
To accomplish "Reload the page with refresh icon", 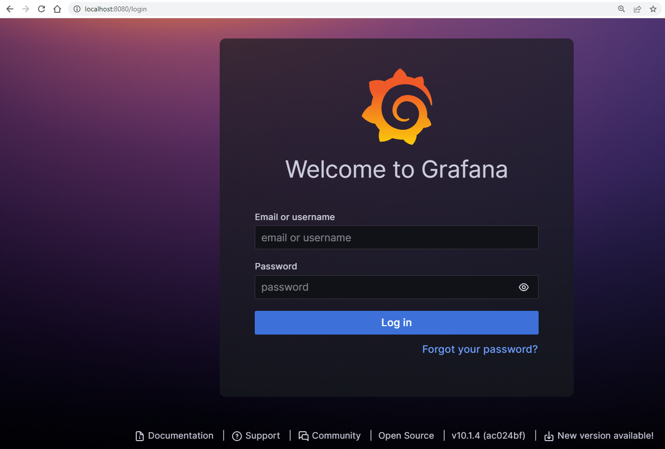I will coord(41,9).
